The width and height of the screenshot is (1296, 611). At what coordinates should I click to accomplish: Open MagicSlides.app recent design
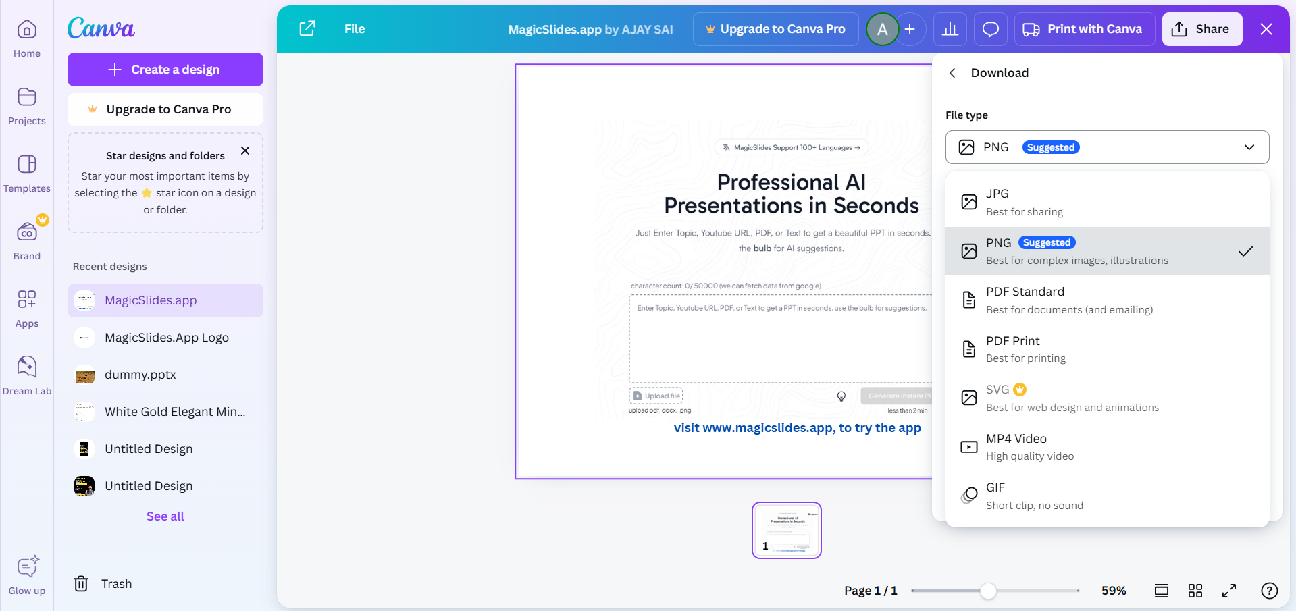click(165, 300)
